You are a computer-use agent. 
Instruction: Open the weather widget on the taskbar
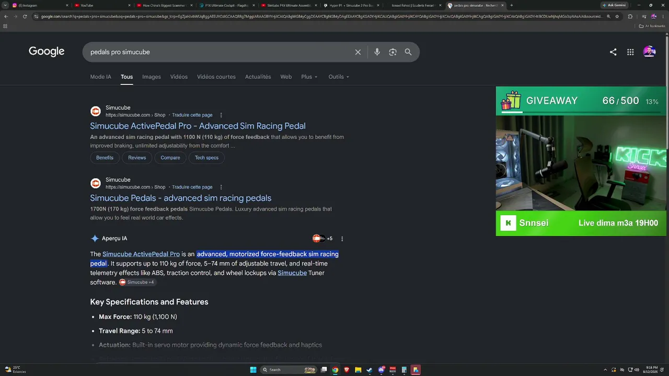tap(16, 370)
